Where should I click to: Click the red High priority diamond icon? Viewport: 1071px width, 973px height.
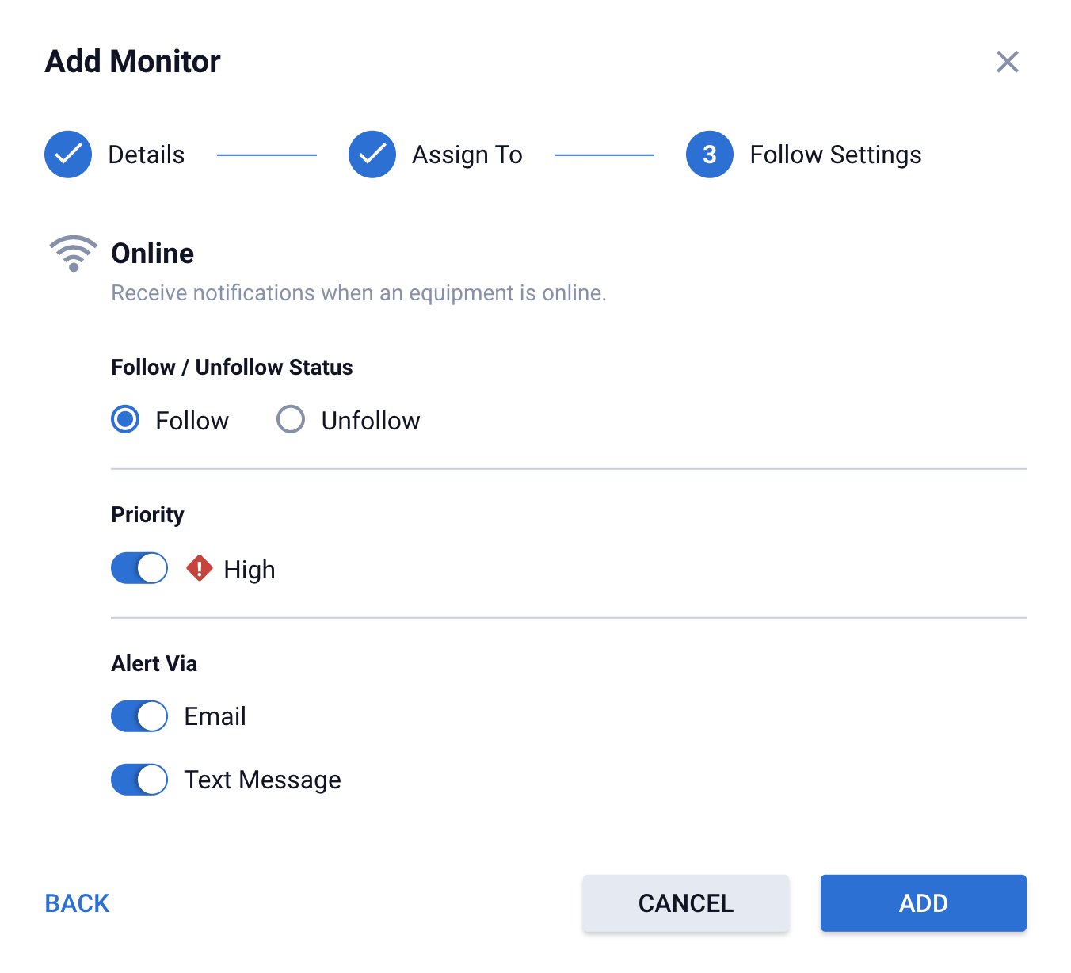(199, 568)
